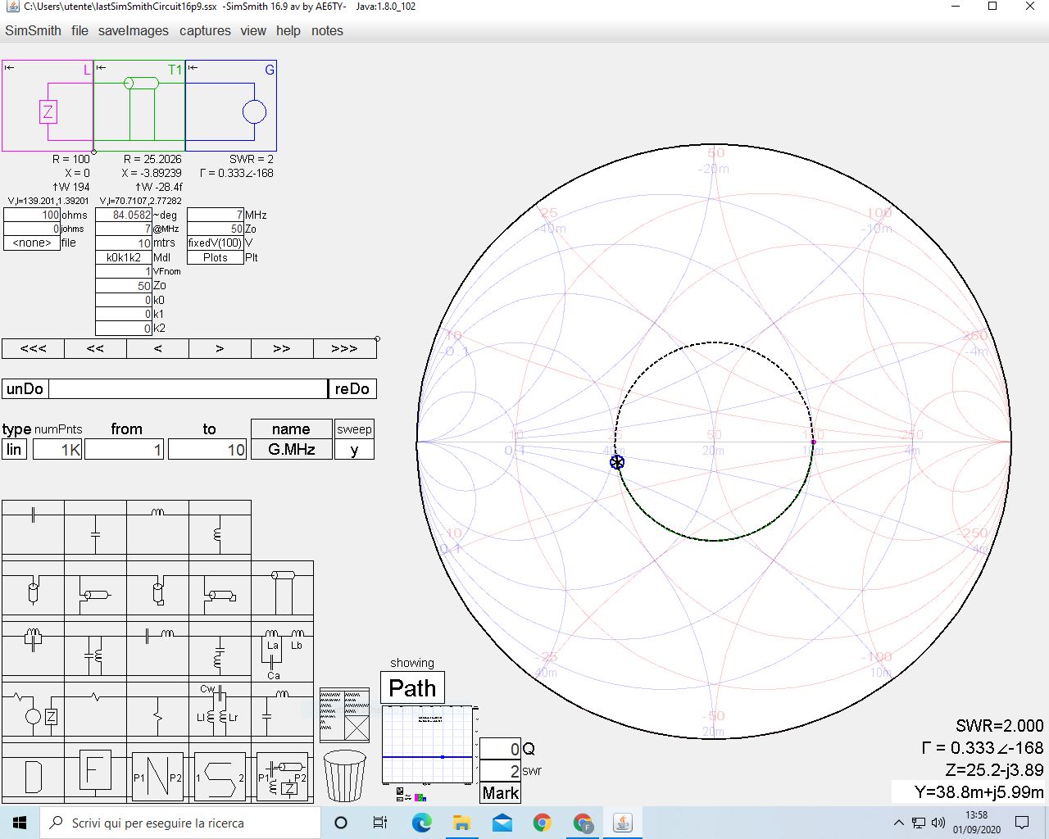
Task: Click the single < decrement button
Action: point(157,348)
